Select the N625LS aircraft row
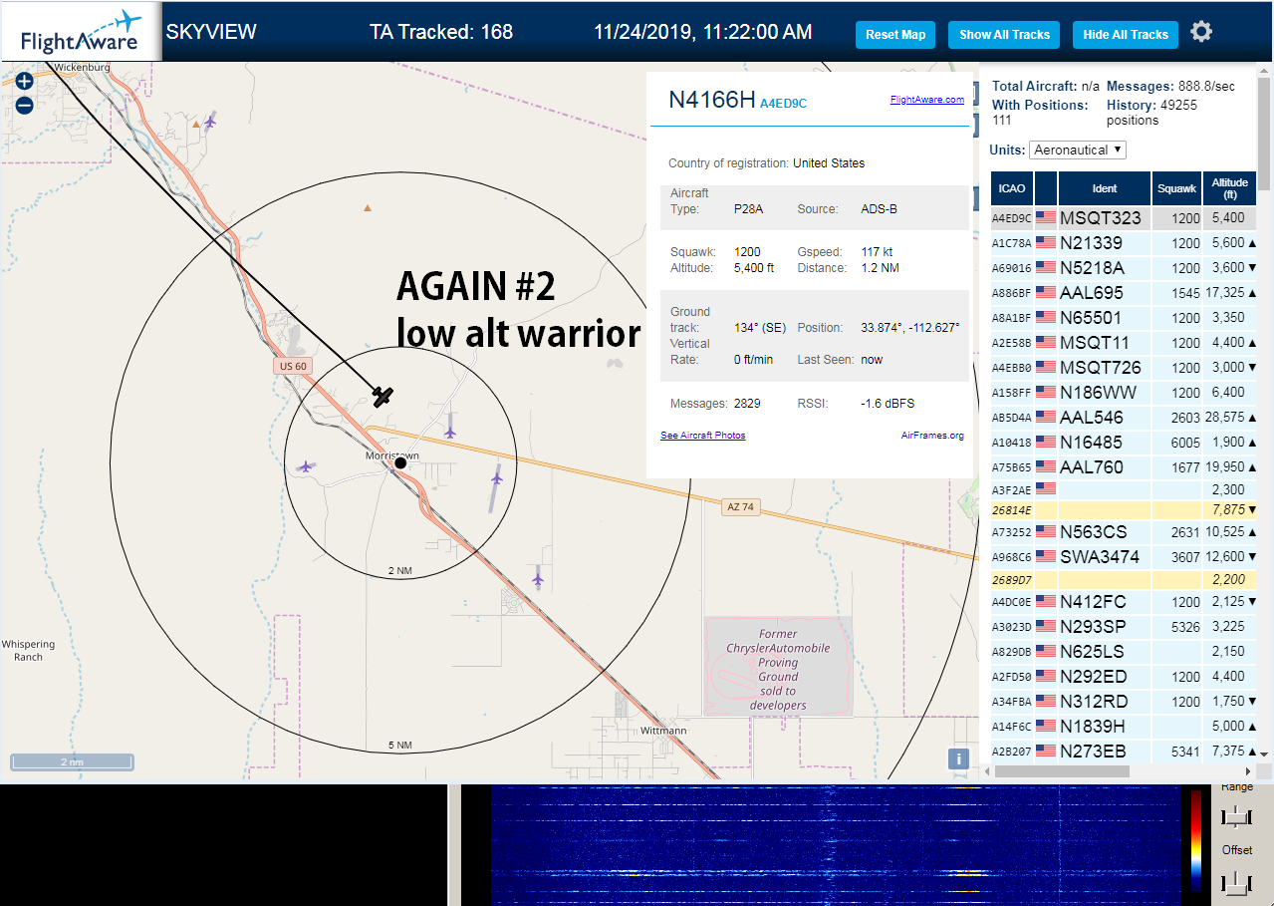 (1124, 651)
